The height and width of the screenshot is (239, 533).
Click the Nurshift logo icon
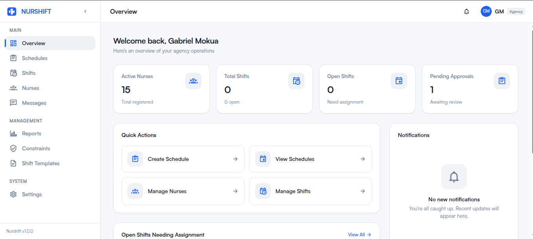click(x=12, y=11)
